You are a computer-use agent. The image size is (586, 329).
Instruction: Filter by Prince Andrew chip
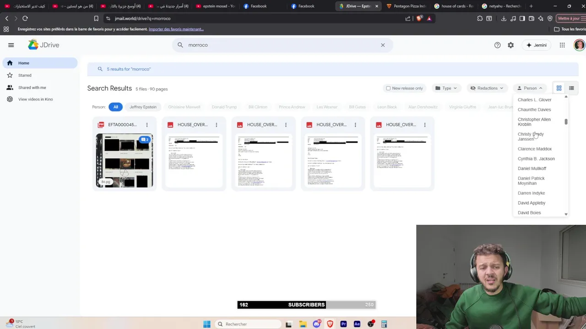(x=292, y=107)
